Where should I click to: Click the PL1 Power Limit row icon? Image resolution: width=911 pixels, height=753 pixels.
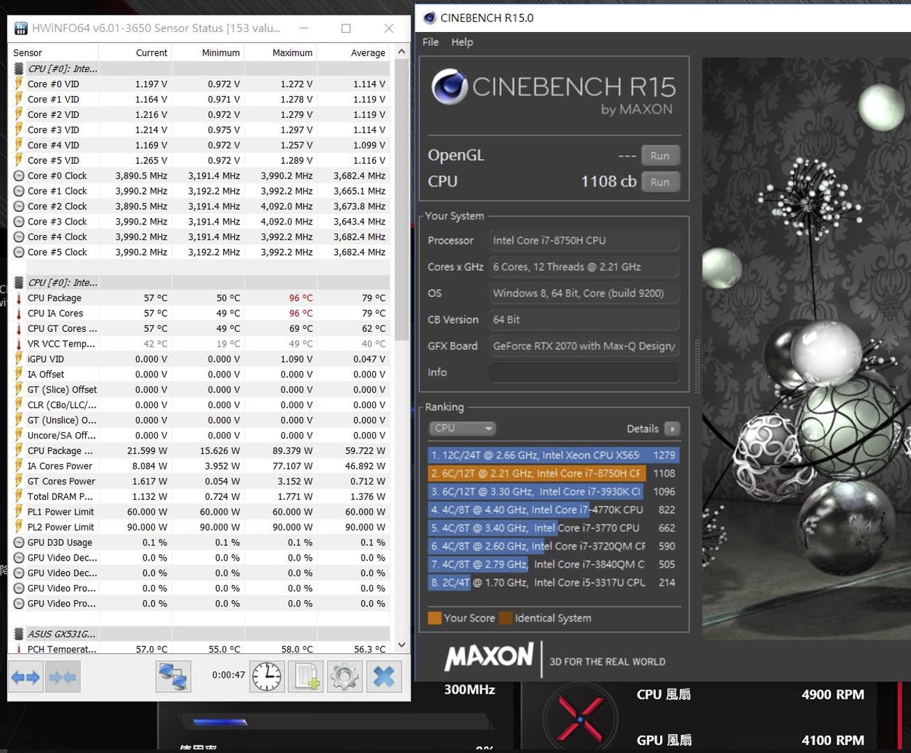(x=19, y=512)
